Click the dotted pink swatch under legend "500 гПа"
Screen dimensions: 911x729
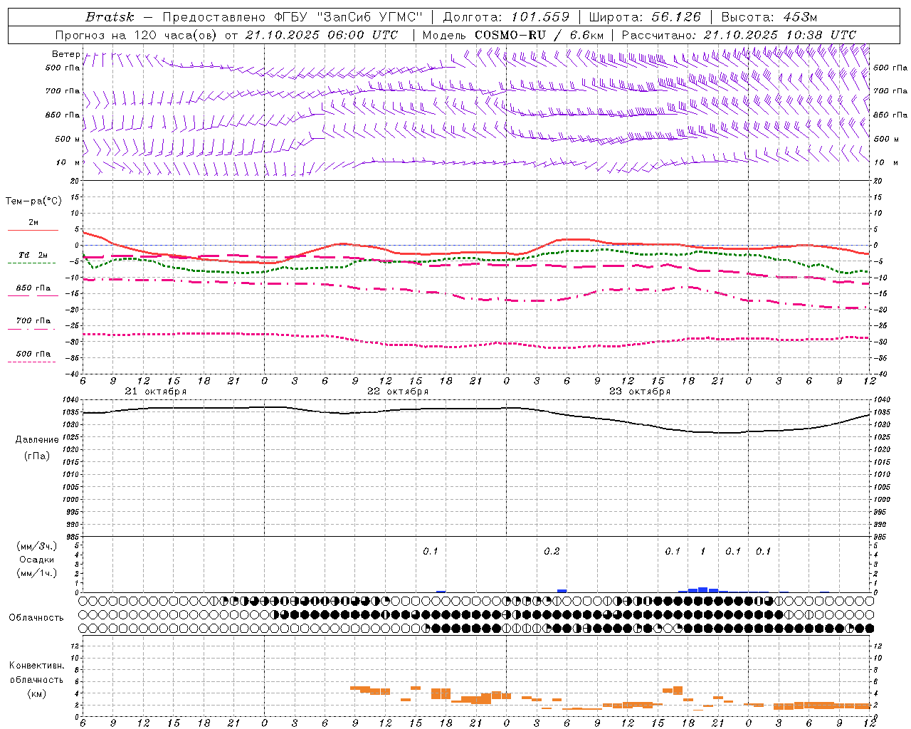(x=33, y=362)
